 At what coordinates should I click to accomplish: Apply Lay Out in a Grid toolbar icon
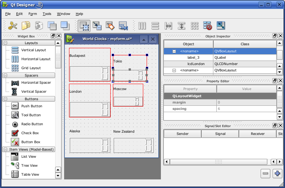[195, 25]
